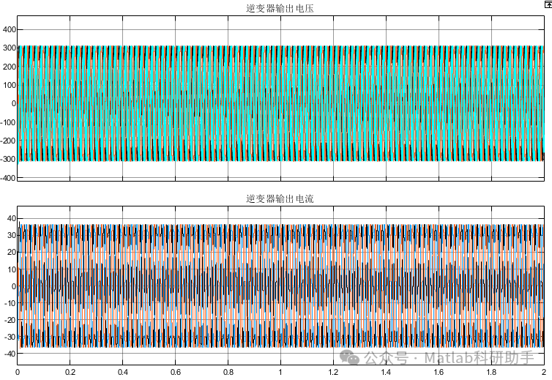Click the -300 tick label on the voltage axis
This screenshot has height=380, width=552.
click(x=8, y=159)
